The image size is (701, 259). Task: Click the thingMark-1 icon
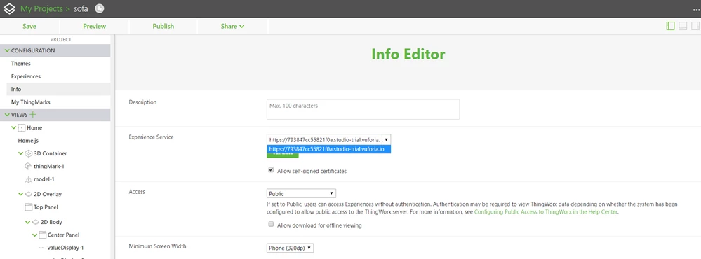[28, 167]
